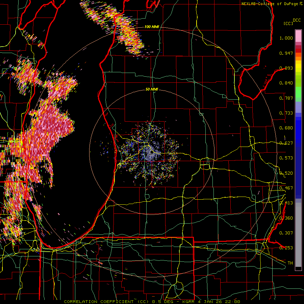Select the 0.307 legend value
The image size is (304, 304).
coord(286,233)
